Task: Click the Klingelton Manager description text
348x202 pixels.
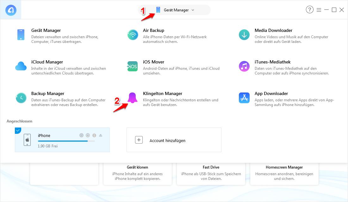Action: [x=180, y=102]
